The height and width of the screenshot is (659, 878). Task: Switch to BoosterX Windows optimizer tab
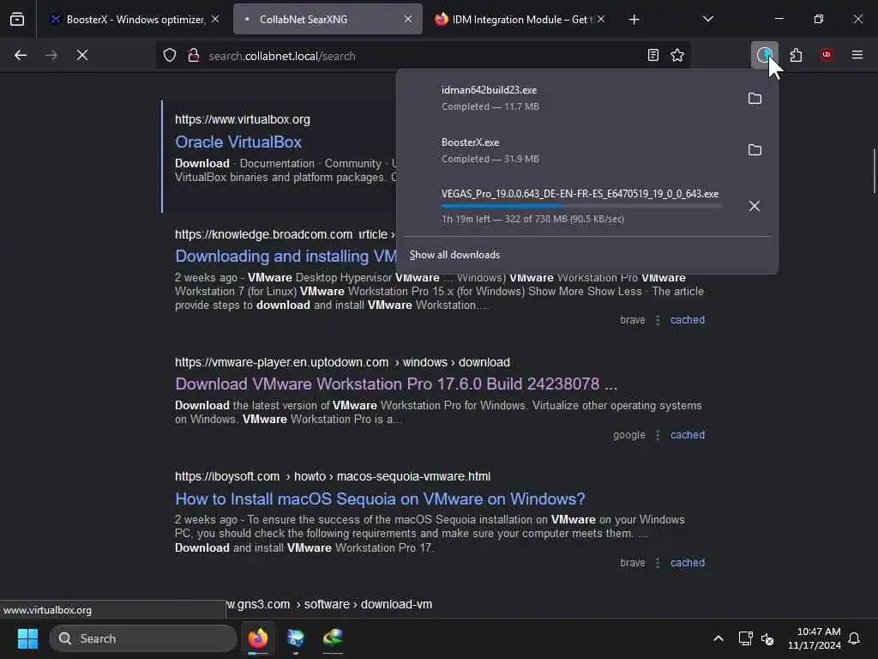(x=135, y=20)
